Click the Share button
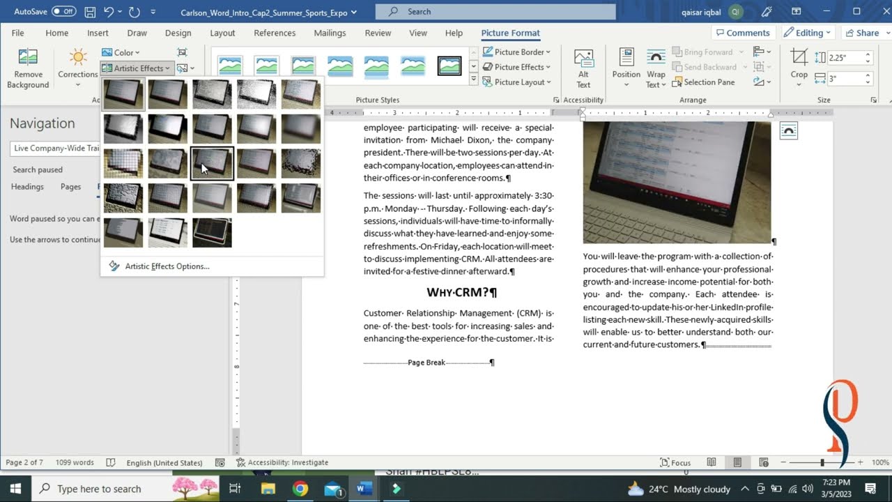This screenshot has width=892, height=502. coord(862,33)
